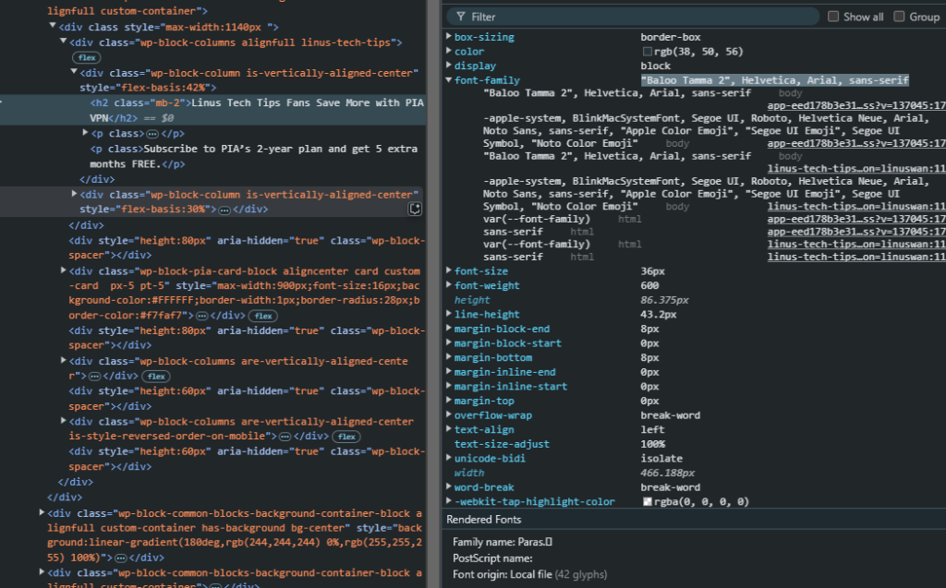Click the funnel filter icon in Computed pane
The width and height of the screenshot is (946, 588).
pos(459,17)
